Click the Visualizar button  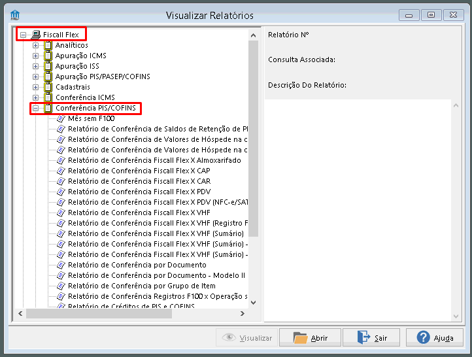[247, 338]
